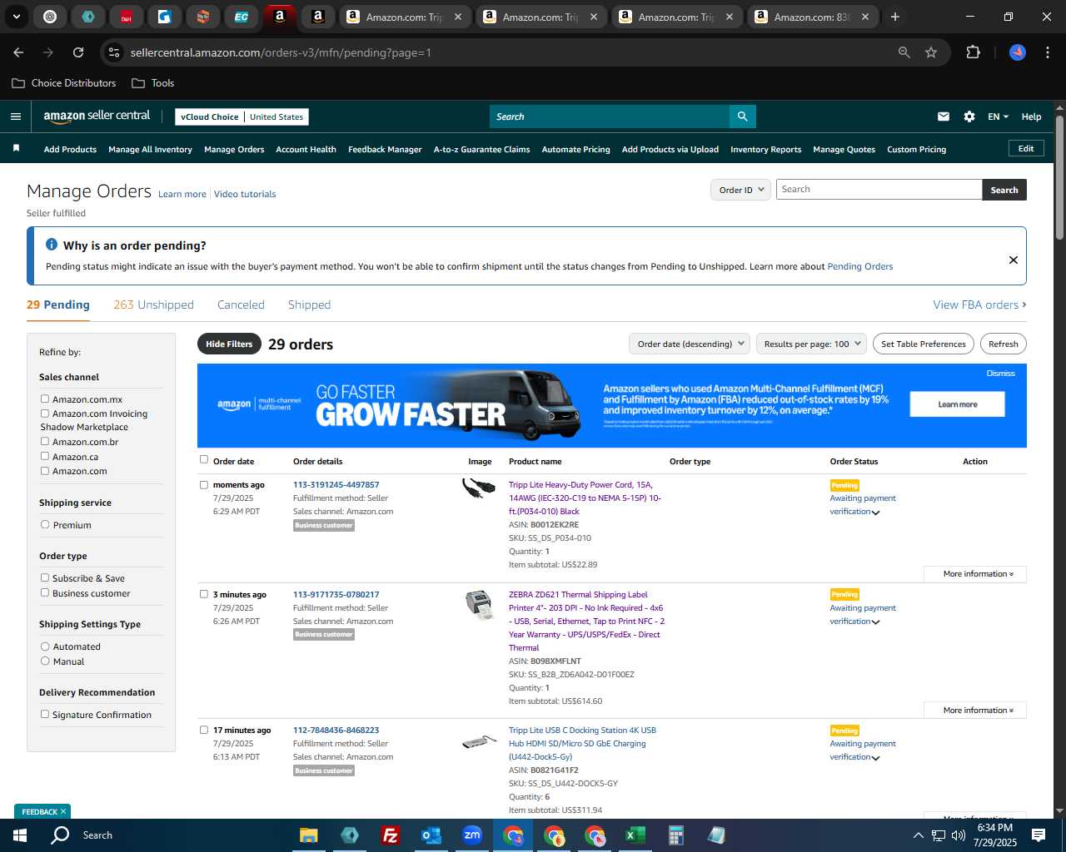Open Manage All Inventory in the nav bar
This screenshot has height=852, width=1066.
(150, 150)
